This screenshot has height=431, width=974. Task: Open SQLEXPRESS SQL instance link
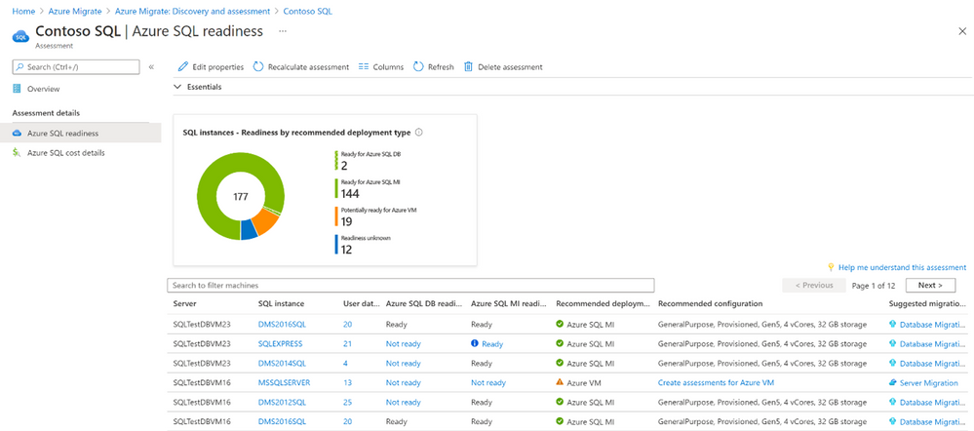tap(280, 343)
